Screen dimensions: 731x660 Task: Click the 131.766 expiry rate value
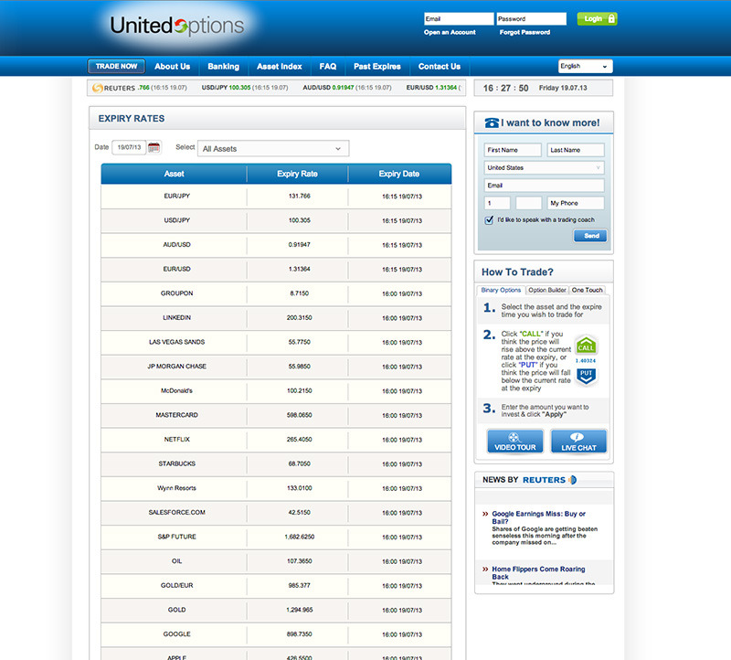click(x=300, y=197)
